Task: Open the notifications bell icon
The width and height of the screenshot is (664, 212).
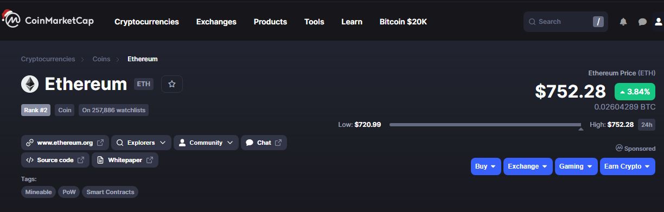Action: 623,22
